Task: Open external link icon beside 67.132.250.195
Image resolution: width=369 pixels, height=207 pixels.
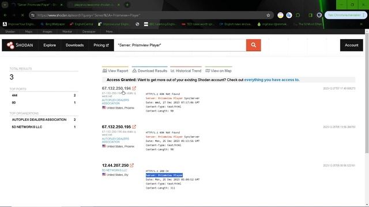Action: [134, 126]
